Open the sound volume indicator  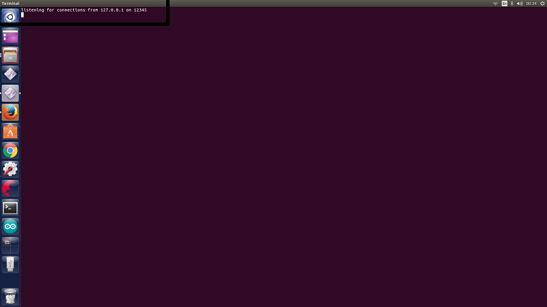tap(520, 3)
